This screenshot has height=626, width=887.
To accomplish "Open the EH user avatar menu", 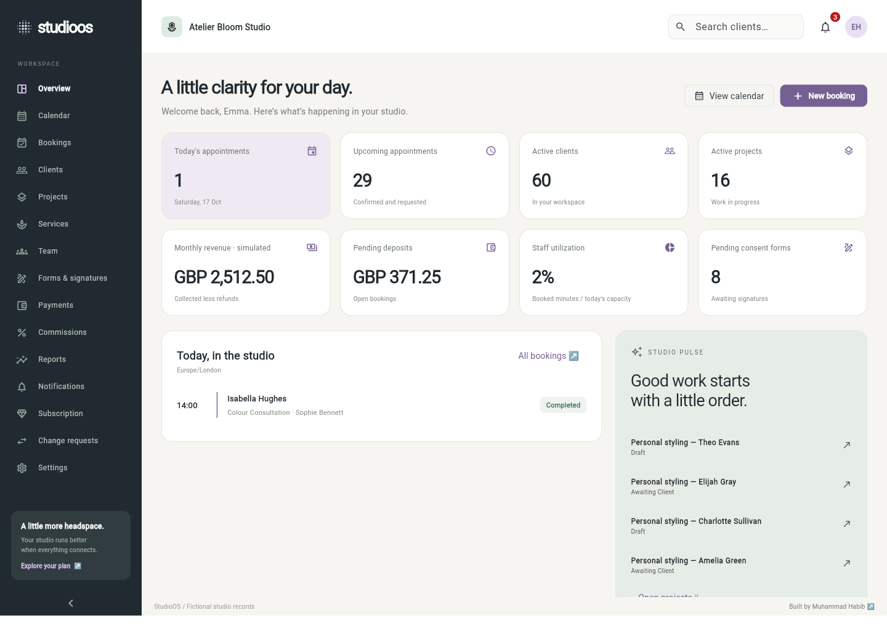I will tap(856, 27).
